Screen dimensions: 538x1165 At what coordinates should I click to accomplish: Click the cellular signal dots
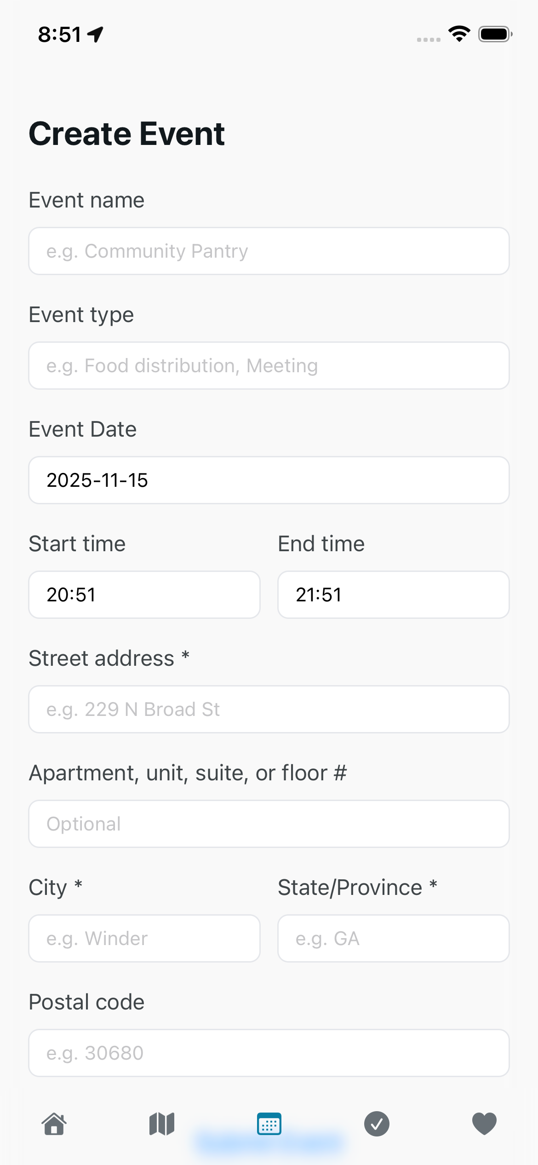429,40
